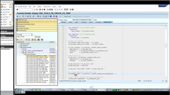Click the Save disk icon
Screen dimensions: 170x95
coord(37,9)
